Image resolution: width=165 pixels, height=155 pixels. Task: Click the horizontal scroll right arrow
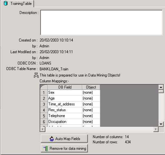coord(156,129)
